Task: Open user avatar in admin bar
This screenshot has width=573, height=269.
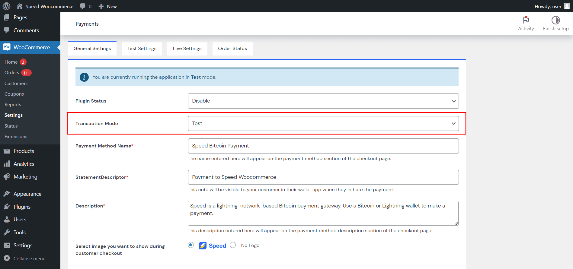Action: (x=567, y=6)
